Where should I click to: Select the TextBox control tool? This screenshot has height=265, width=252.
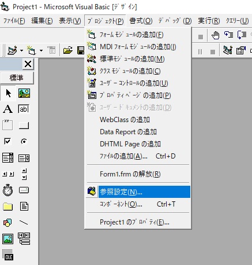tap(24, 109)
